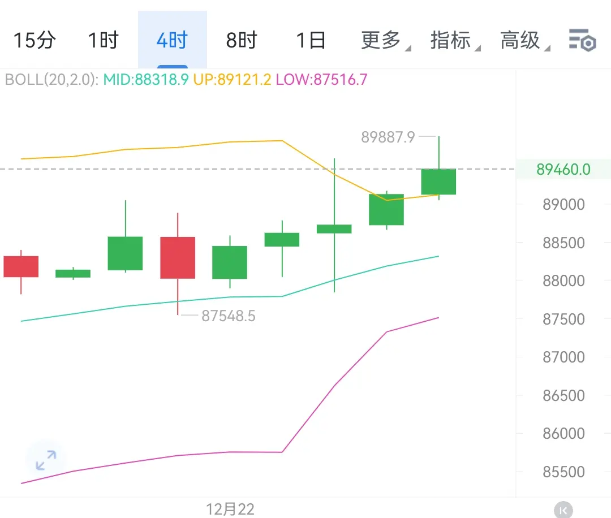The height and width of the screenshot is (518, 611).
Task: Tap the 88500 price axis label
Action: (563, 243)
